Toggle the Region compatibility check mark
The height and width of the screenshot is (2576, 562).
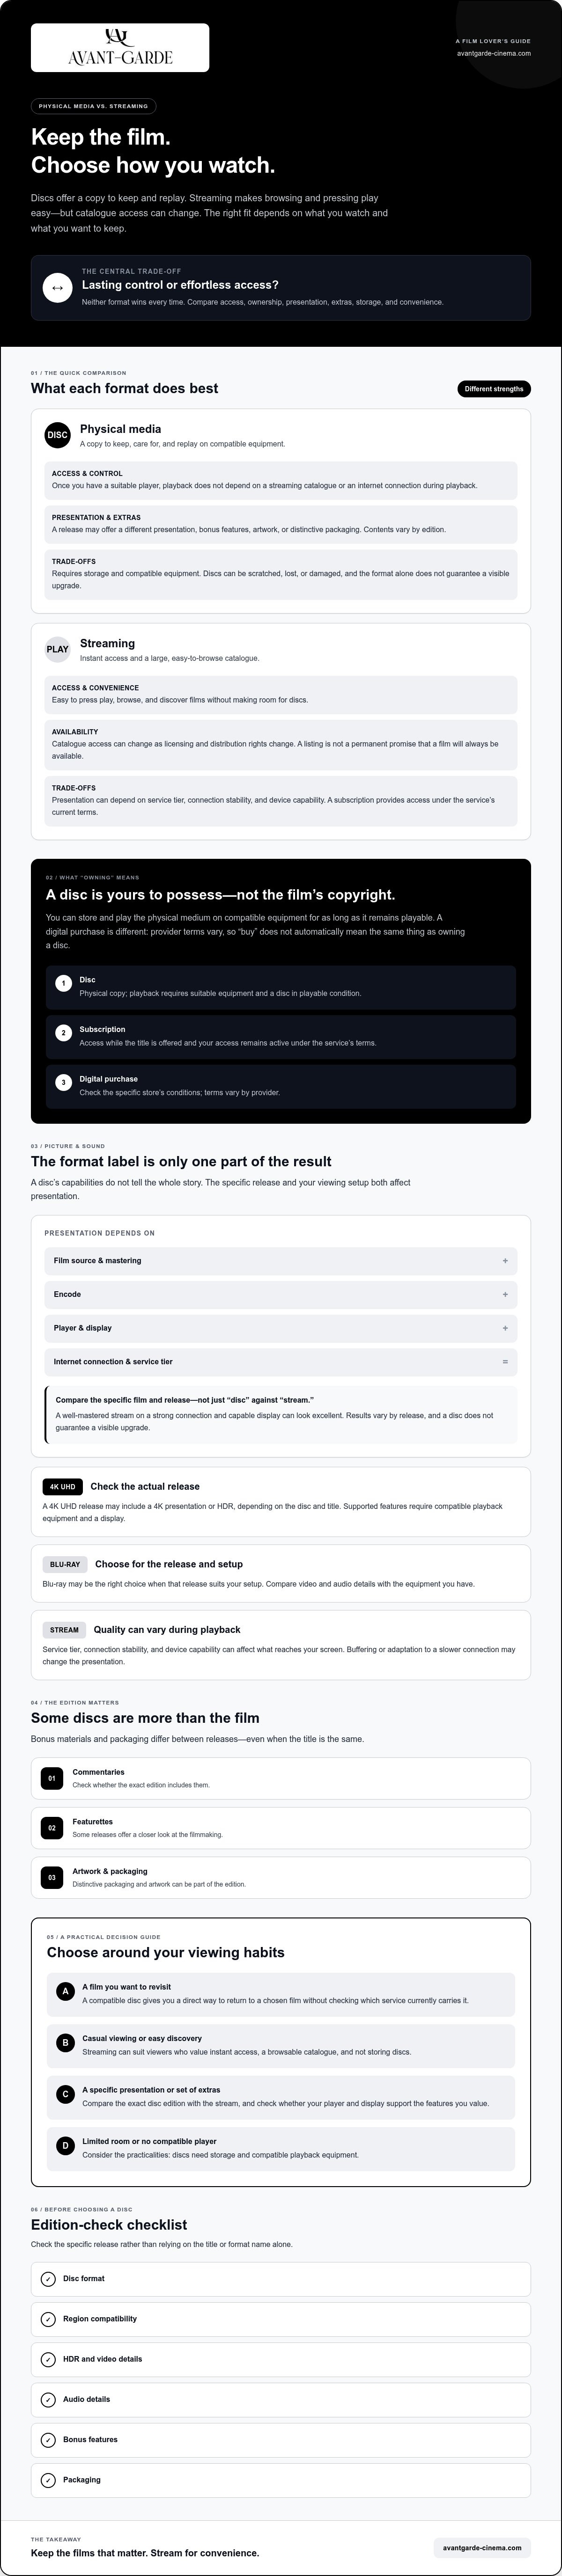[48, 2319]
